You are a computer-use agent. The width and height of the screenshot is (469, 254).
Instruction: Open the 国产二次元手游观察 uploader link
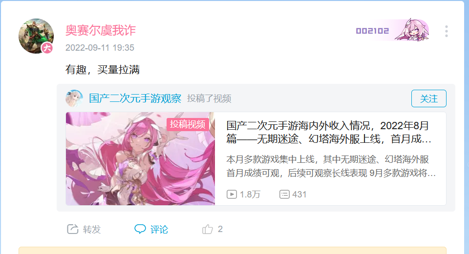[x=135, y=98]
